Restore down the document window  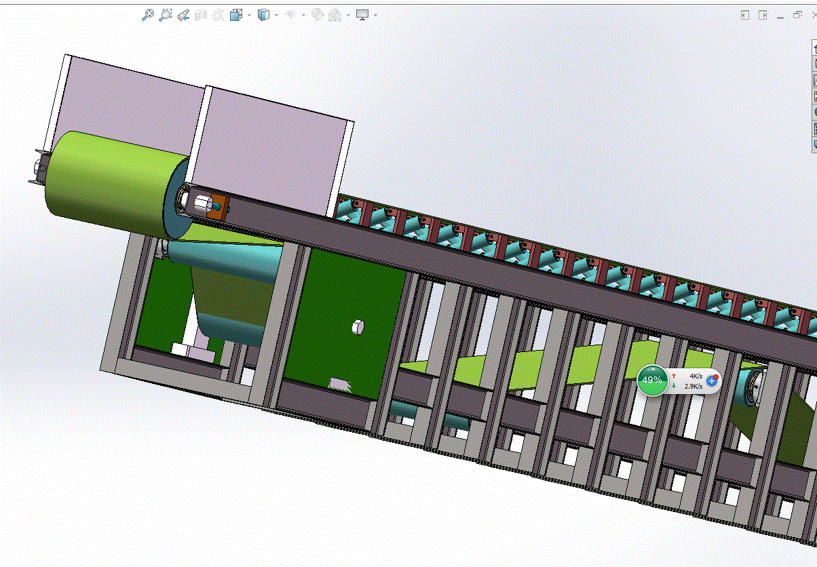(797, 15)
